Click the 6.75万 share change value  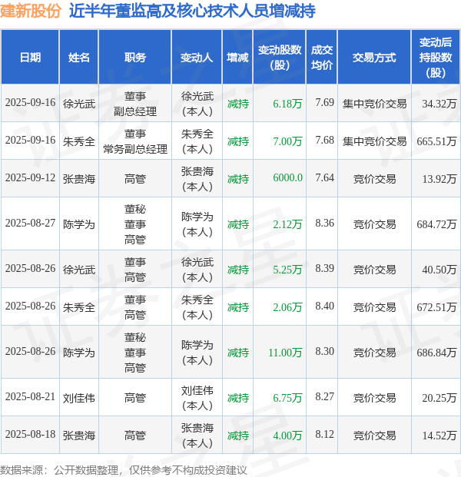pos(287,398)
